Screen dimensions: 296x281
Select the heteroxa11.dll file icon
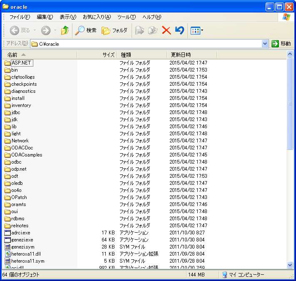[7, 254]
